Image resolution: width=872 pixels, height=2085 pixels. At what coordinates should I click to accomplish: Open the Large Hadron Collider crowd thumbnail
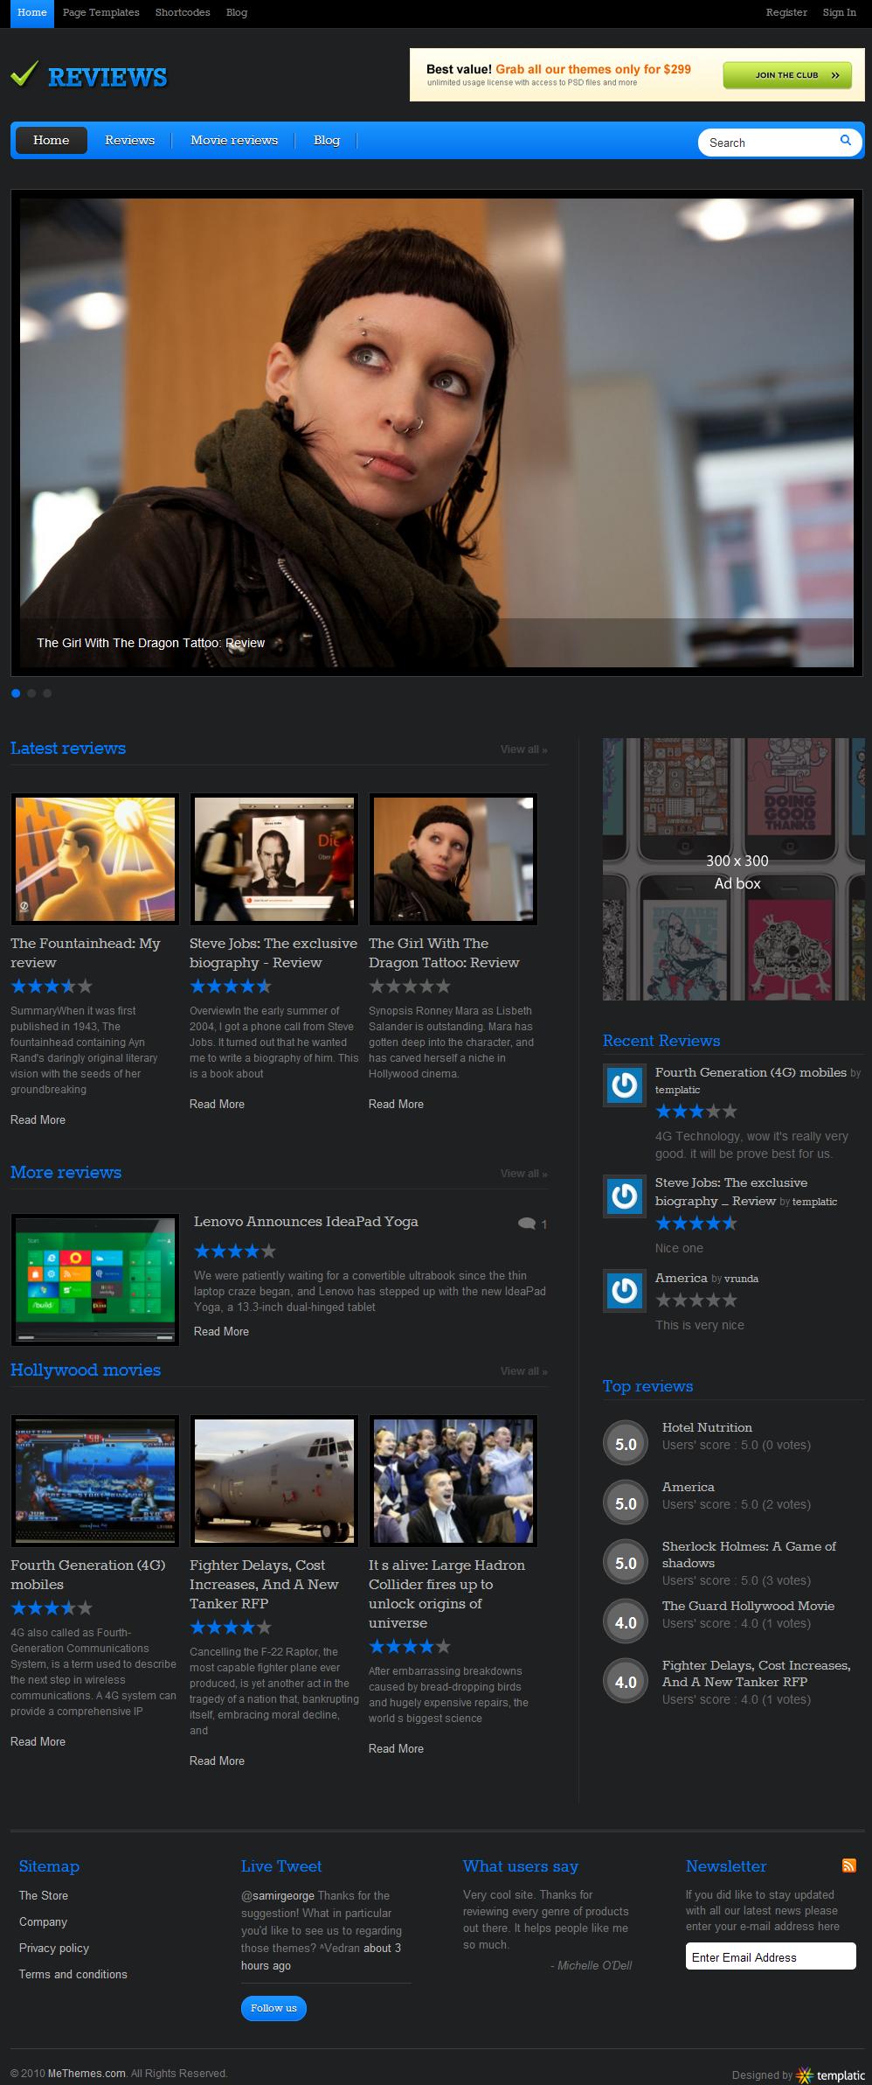453,1481
